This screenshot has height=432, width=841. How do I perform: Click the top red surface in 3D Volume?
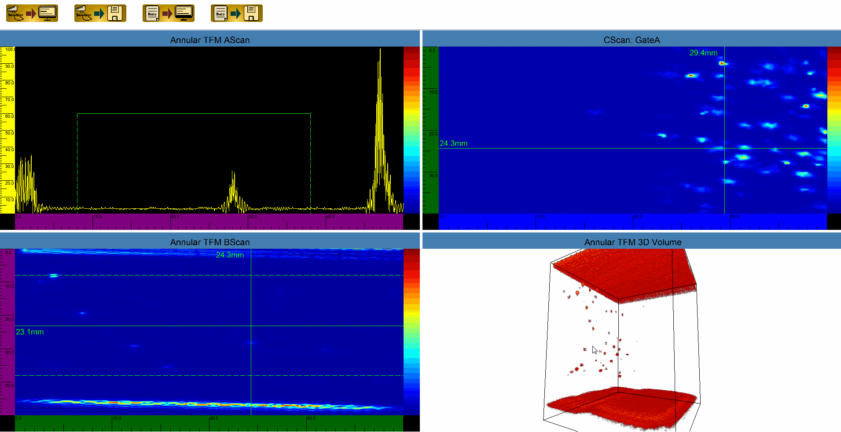pyautogui.click(x=625, y=275)
